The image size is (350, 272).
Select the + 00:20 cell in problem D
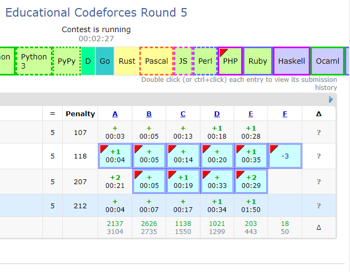tap(217, 156)
